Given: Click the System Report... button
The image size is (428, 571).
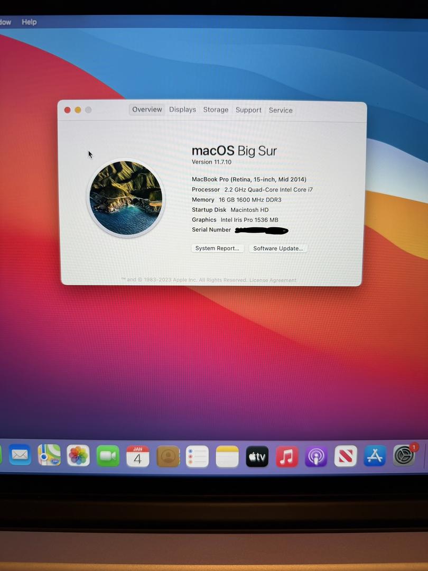Looking at the screenshot, I should pyautogui.click(x=217, y=248).
